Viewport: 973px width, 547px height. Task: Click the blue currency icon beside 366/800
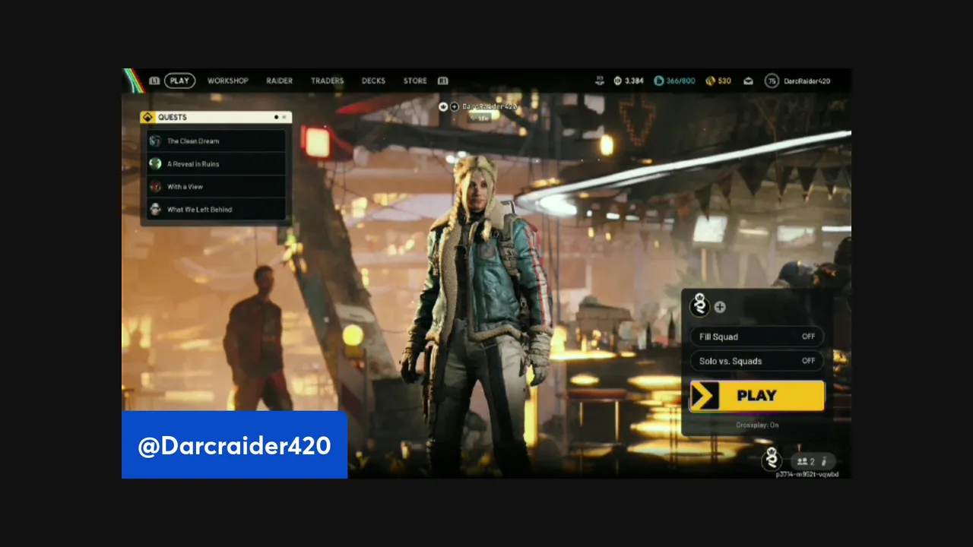point(659,81)
